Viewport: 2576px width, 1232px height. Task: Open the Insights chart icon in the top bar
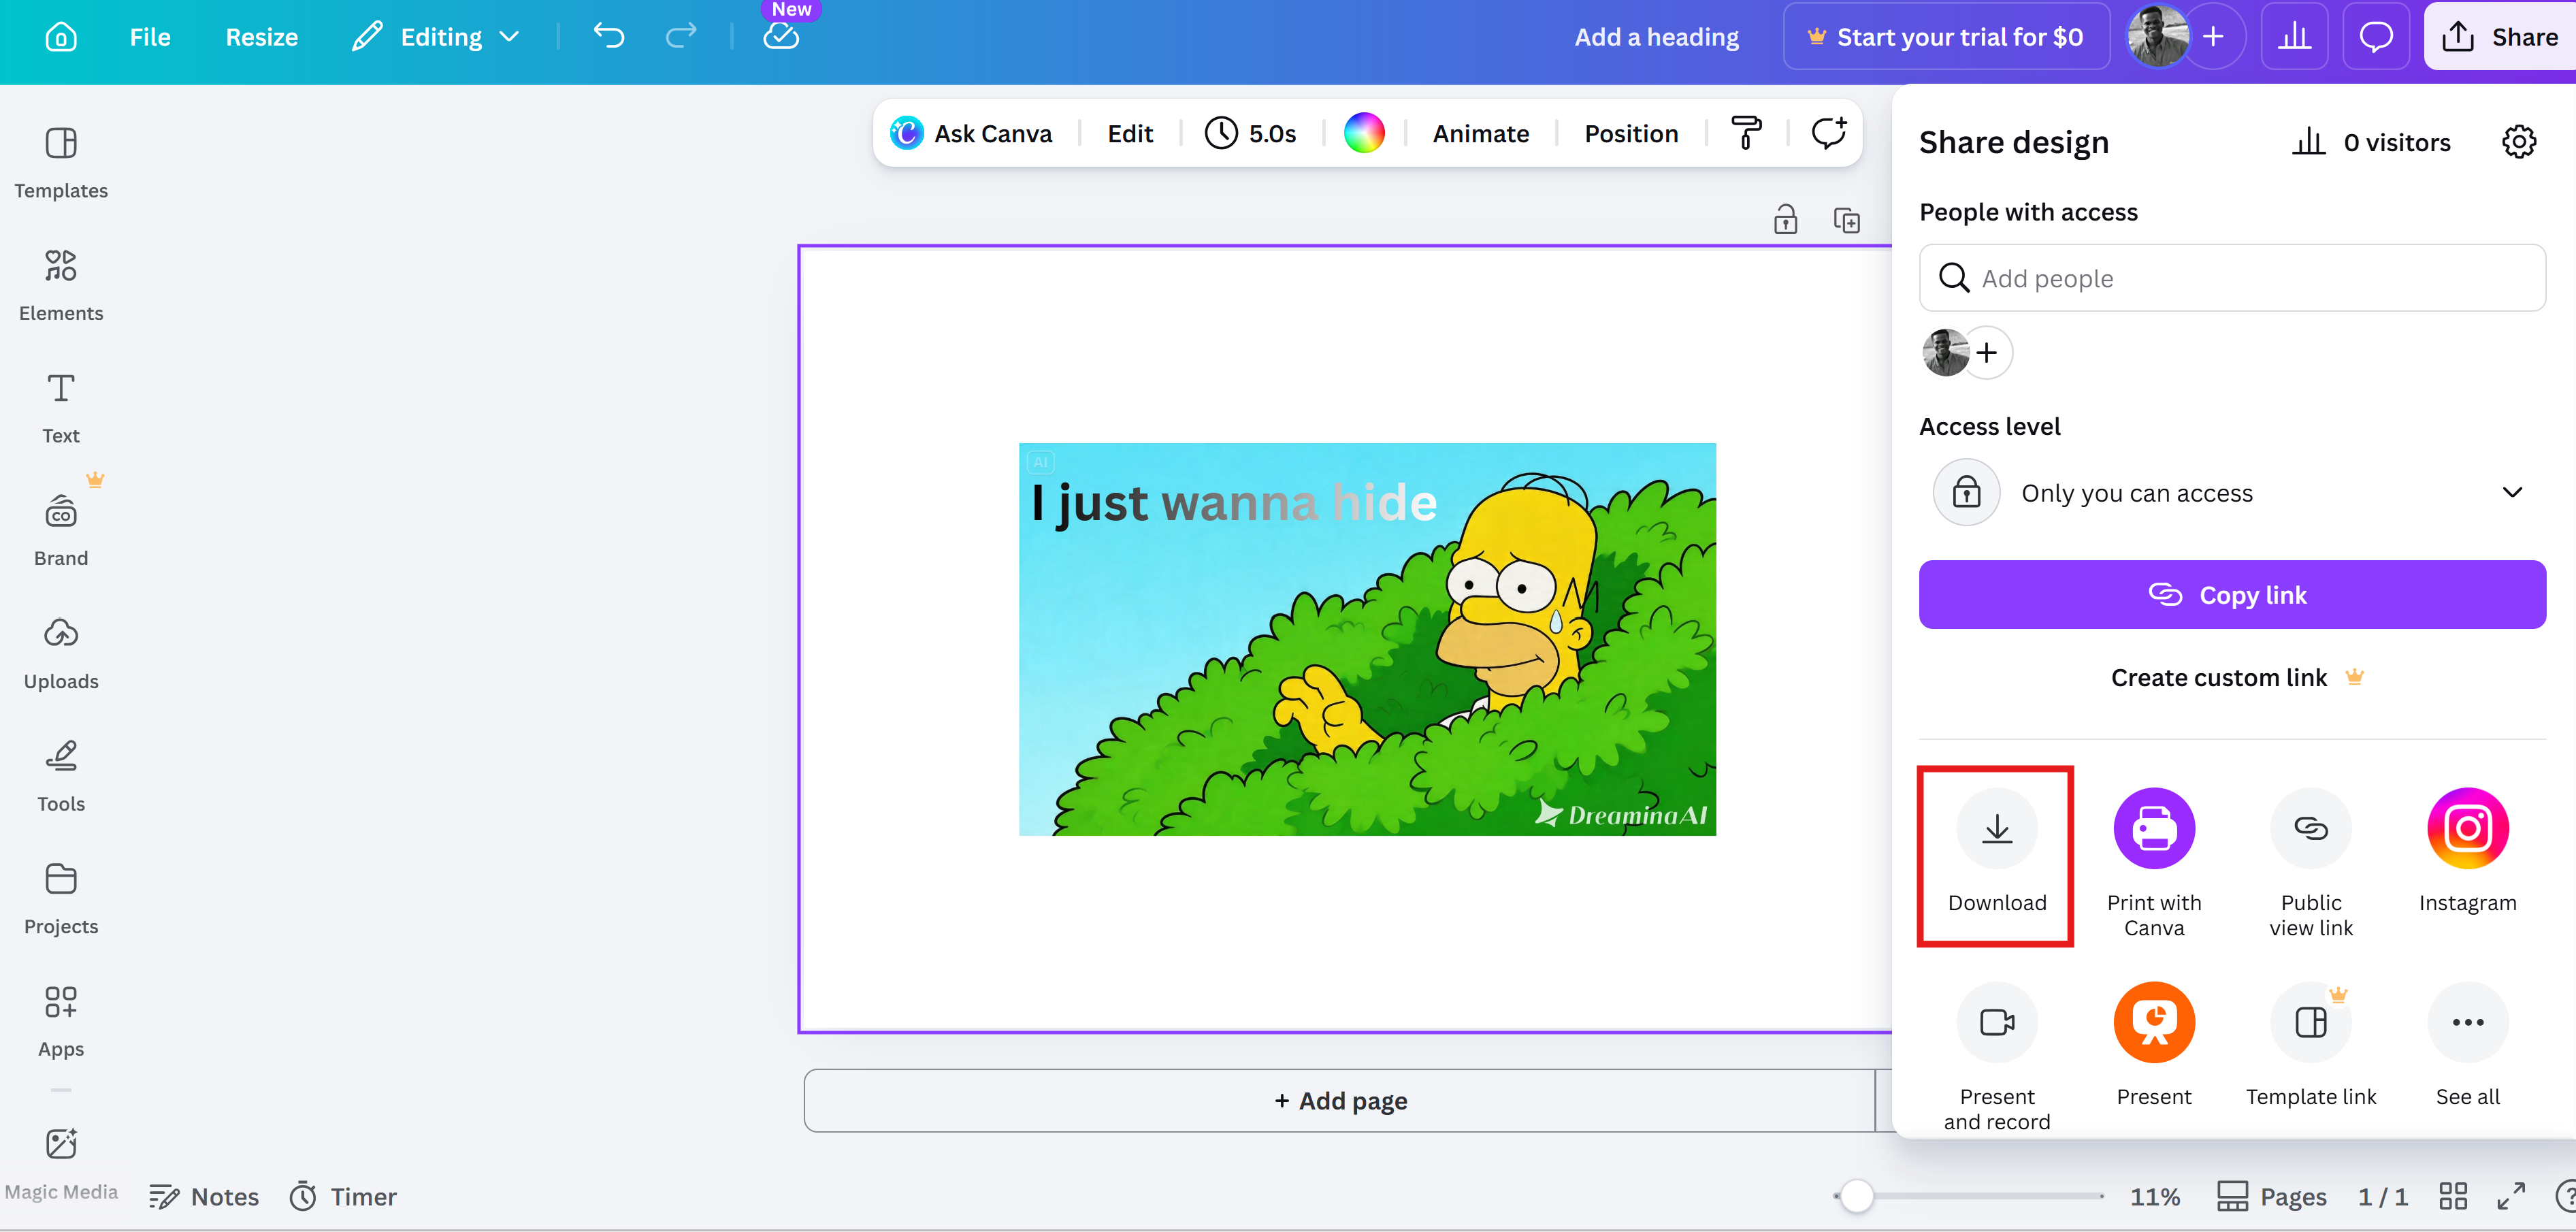click(2294, 37)
